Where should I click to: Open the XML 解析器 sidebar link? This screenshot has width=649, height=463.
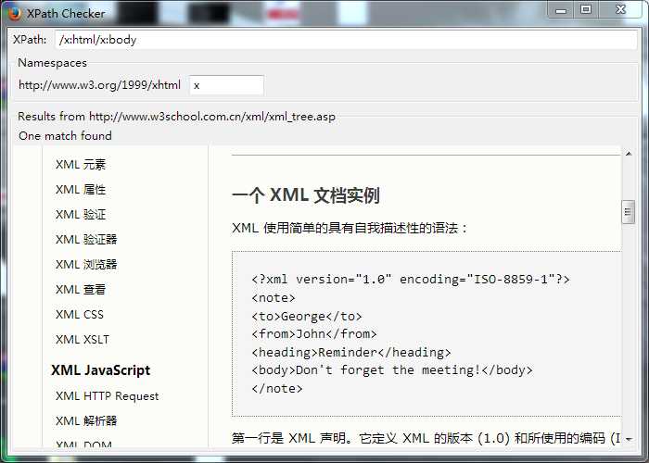click(x=86, y=420)
